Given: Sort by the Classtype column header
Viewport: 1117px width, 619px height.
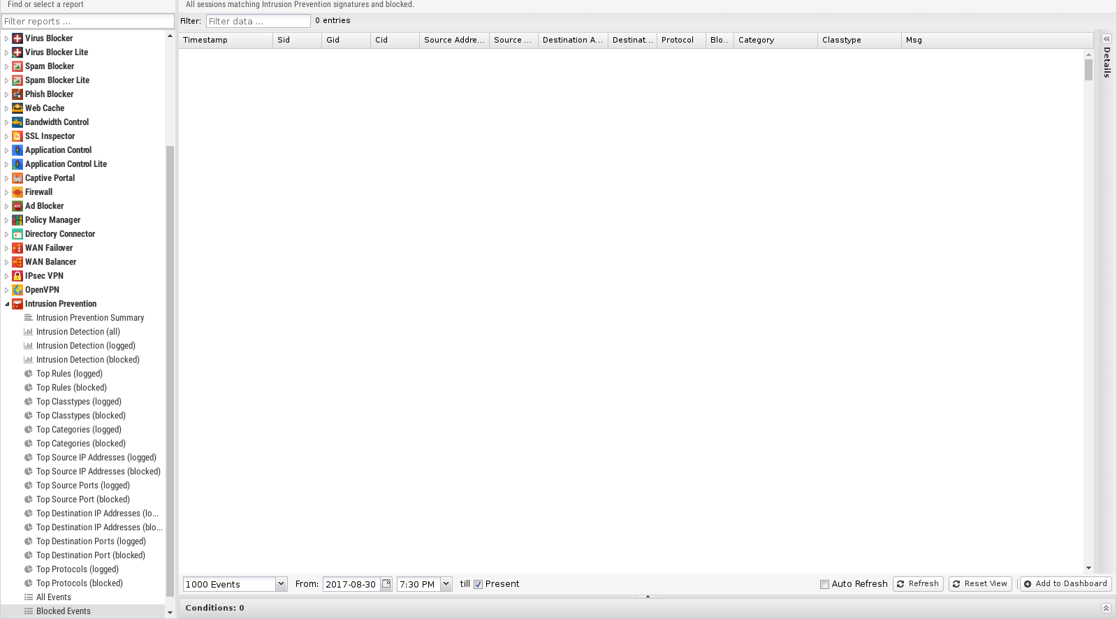Looking at the screenshot, I should point(859,41).
